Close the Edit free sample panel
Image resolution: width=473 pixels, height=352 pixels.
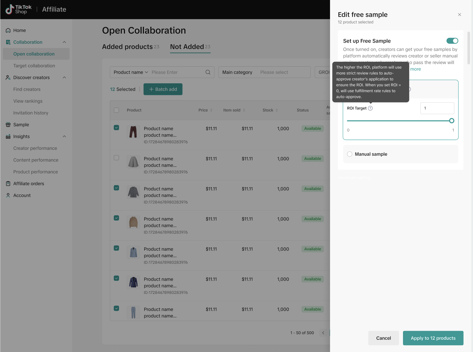pos(459,15)
